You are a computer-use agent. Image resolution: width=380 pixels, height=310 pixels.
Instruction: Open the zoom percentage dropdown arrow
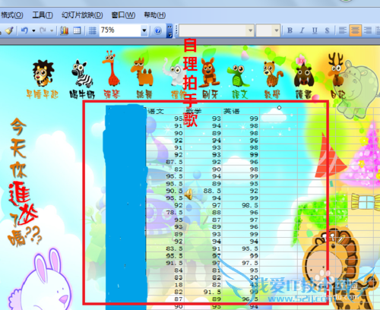click(144, 30)
